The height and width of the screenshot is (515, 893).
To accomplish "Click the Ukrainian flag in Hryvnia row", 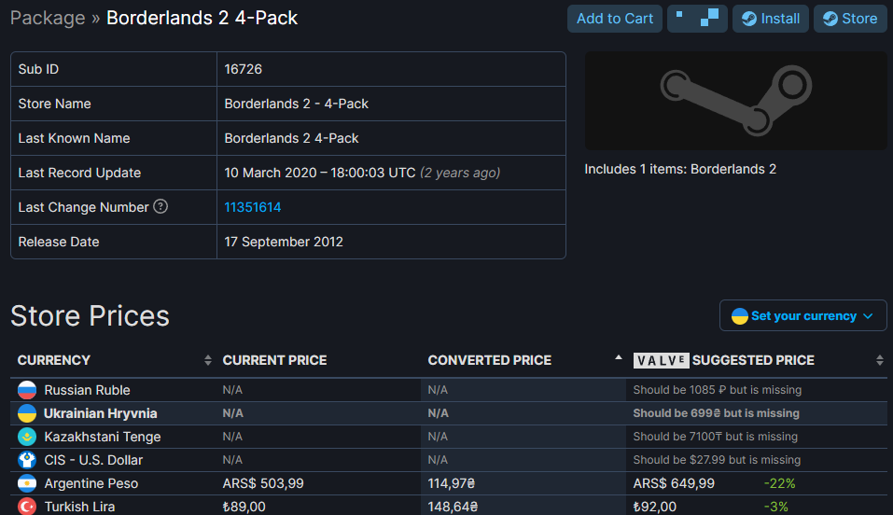I will pyautogui.click(x=27, y=413).
